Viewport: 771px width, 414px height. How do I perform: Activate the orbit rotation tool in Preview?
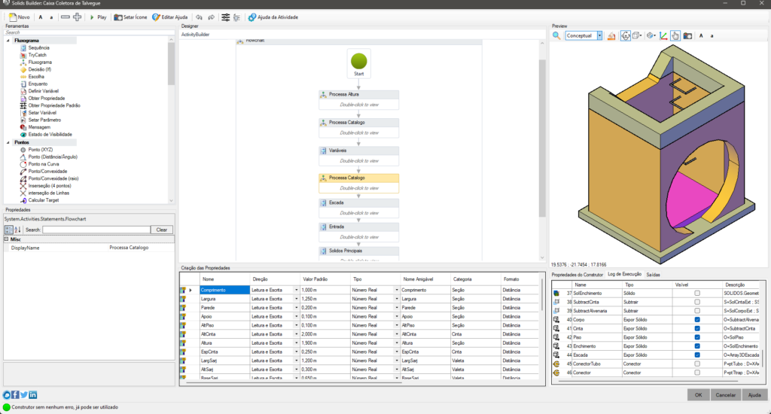point(626,35)
